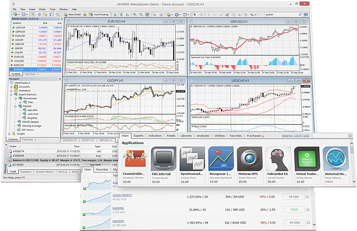The width and height of the screenshot is (357, 231).
Task: Select the vertical line drawing tool
Action: [x=208, y=15]
